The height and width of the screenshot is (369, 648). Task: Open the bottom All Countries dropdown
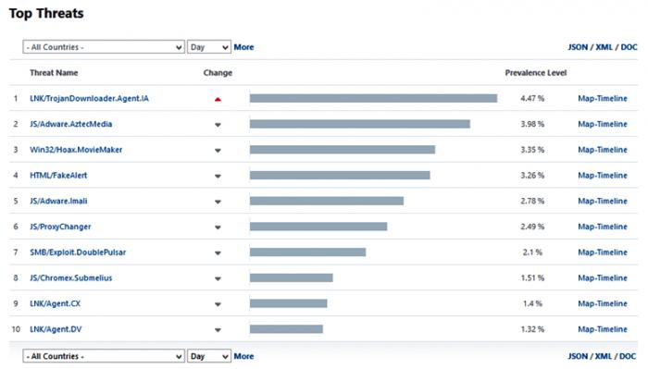point(104,356)
